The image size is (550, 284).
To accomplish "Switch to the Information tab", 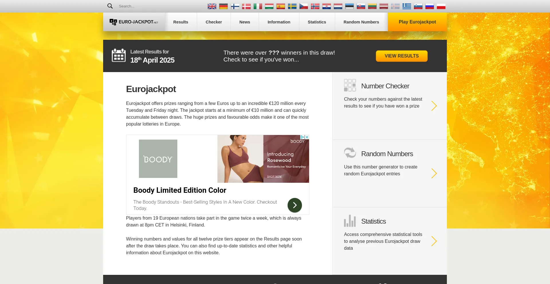I will pos(279,22).
